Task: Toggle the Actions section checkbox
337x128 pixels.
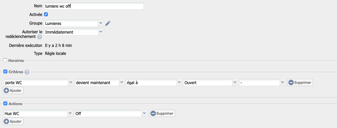Action: 5,103
